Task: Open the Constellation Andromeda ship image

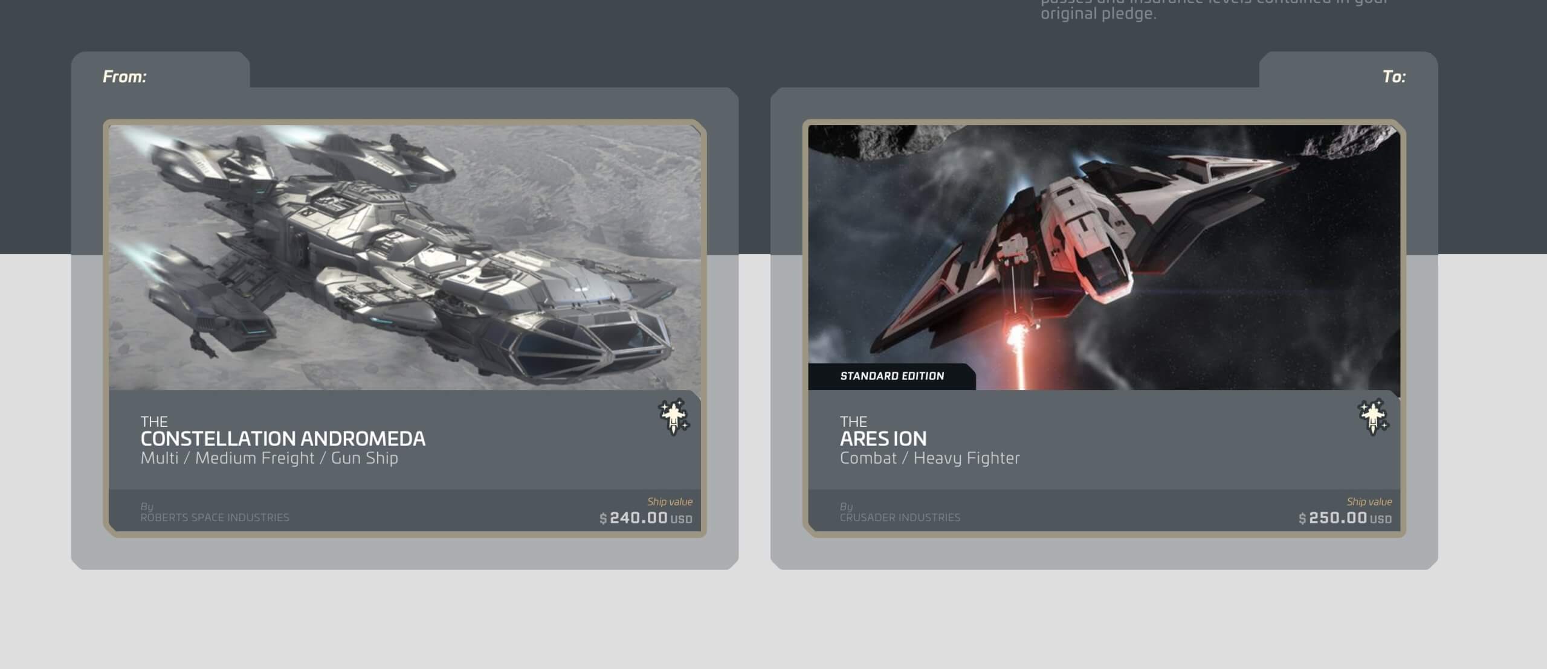Action: (405, 257)
